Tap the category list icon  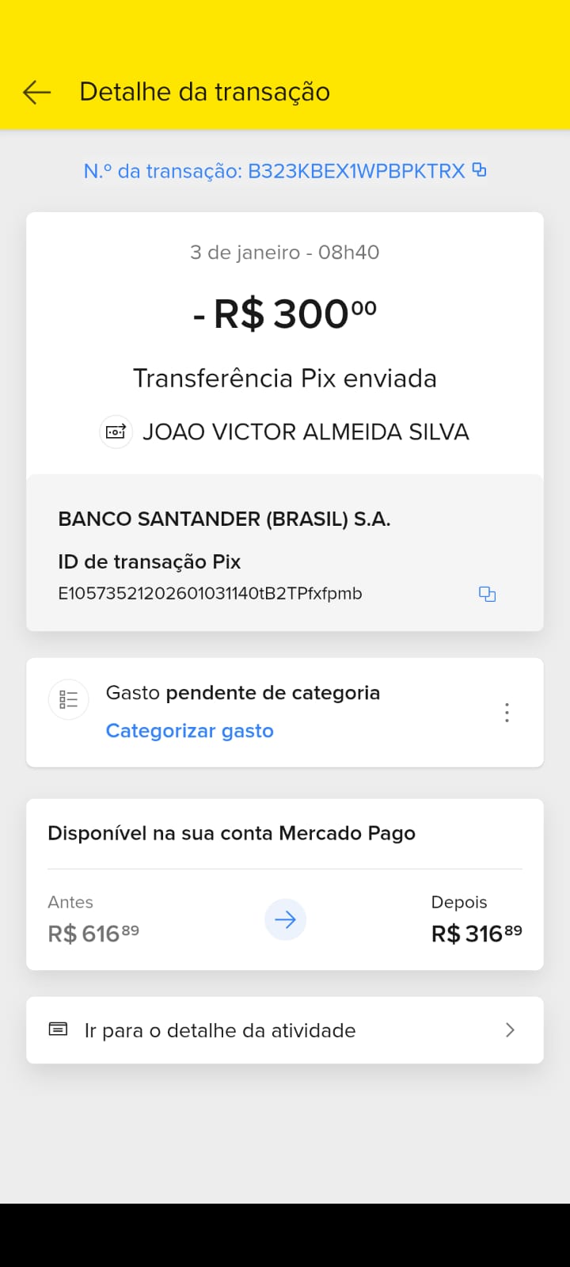pos(69,700)
